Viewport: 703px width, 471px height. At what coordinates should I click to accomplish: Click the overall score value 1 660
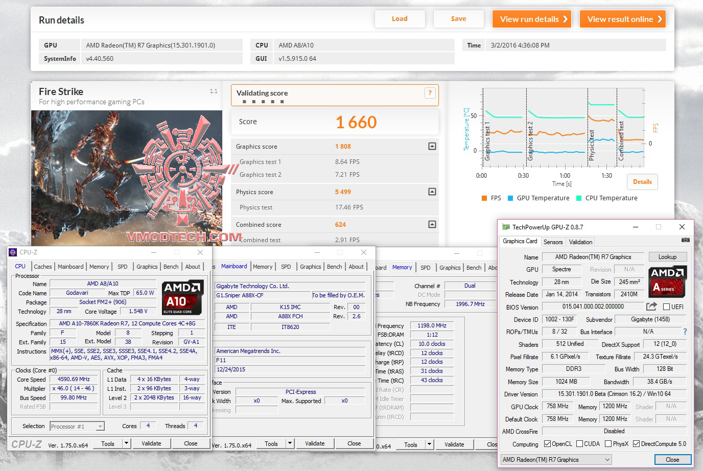pyautogui.click(x=356, y=122)
